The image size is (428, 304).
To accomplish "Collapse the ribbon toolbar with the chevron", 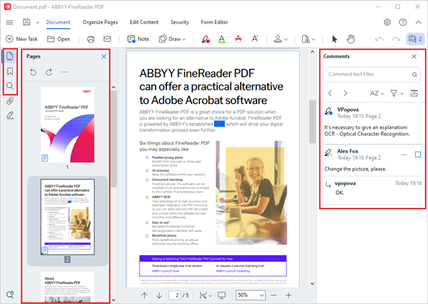I will pos(419,22).
